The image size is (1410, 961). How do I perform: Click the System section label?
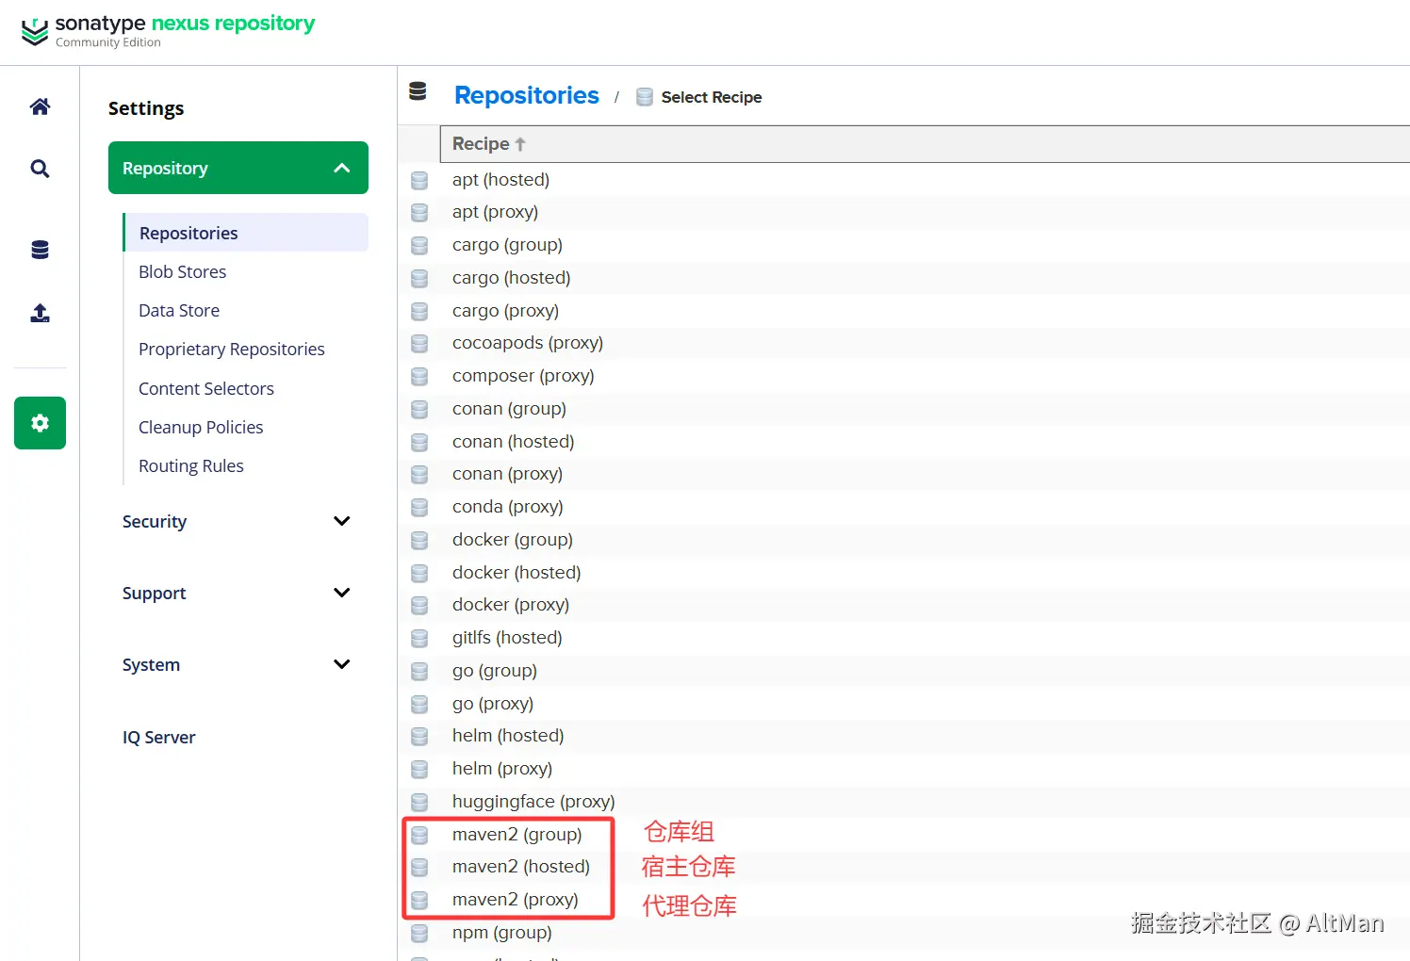[151, 664]
